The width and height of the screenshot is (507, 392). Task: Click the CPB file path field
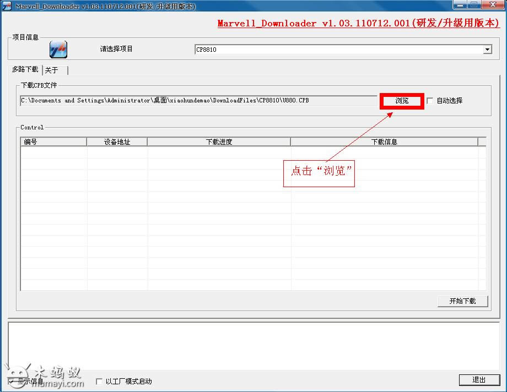tap(198, 101)
